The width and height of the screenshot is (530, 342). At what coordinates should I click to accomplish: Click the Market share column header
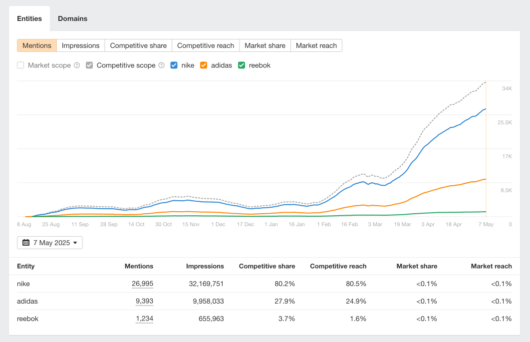click(x=417, y=266)
